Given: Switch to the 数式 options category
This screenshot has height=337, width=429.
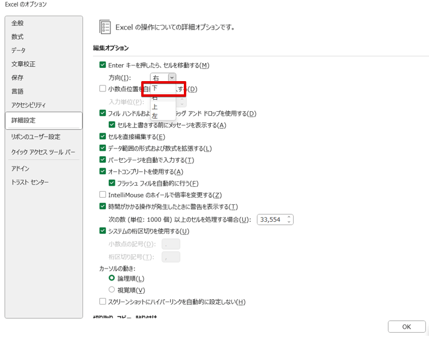Looking at the screenshot, I should pyautogui.click(x=18, y=37).
